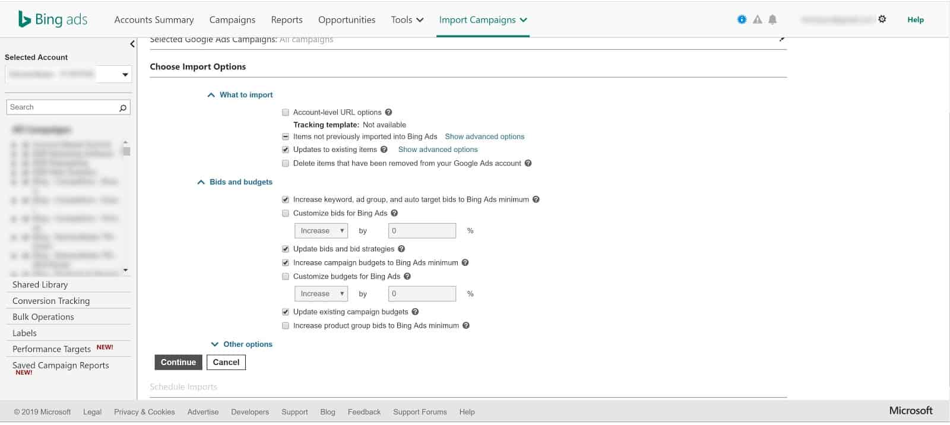Open the Campaigns tab

232,20
